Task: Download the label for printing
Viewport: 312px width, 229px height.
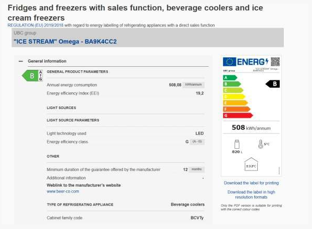Action: pyautogui.click(x=251, y=183)
